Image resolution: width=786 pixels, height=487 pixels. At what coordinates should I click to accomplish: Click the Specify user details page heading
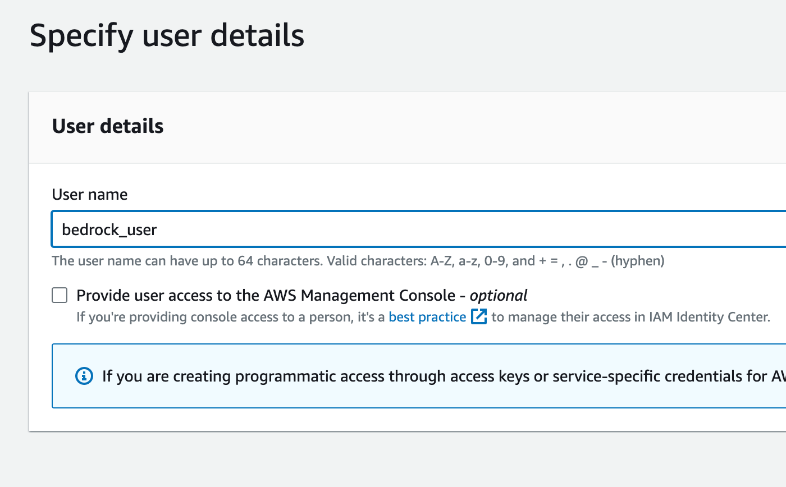click(x=167, y=35)
